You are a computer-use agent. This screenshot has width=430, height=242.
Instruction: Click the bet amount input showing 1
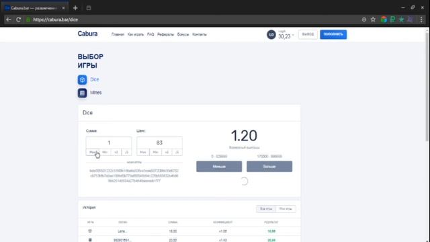(109, 143)
